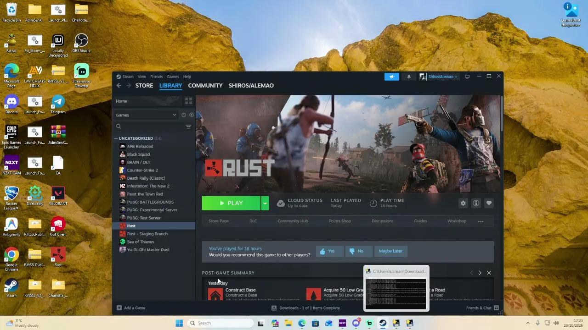Choose Maybe Later on recommendation prompt
The height and width of the screenshot is (330, 588).
(390, 251)
